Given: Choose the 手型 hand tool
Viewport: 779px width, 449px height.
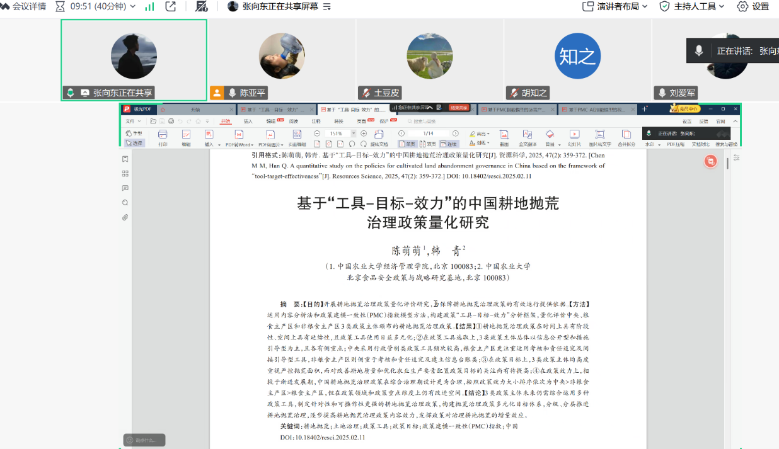Looking at the screenshot, I should pos(134,134).
